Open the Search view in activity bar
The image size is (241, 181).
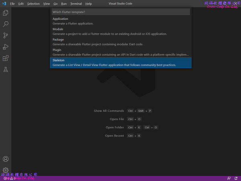click(x=6, y=24)
